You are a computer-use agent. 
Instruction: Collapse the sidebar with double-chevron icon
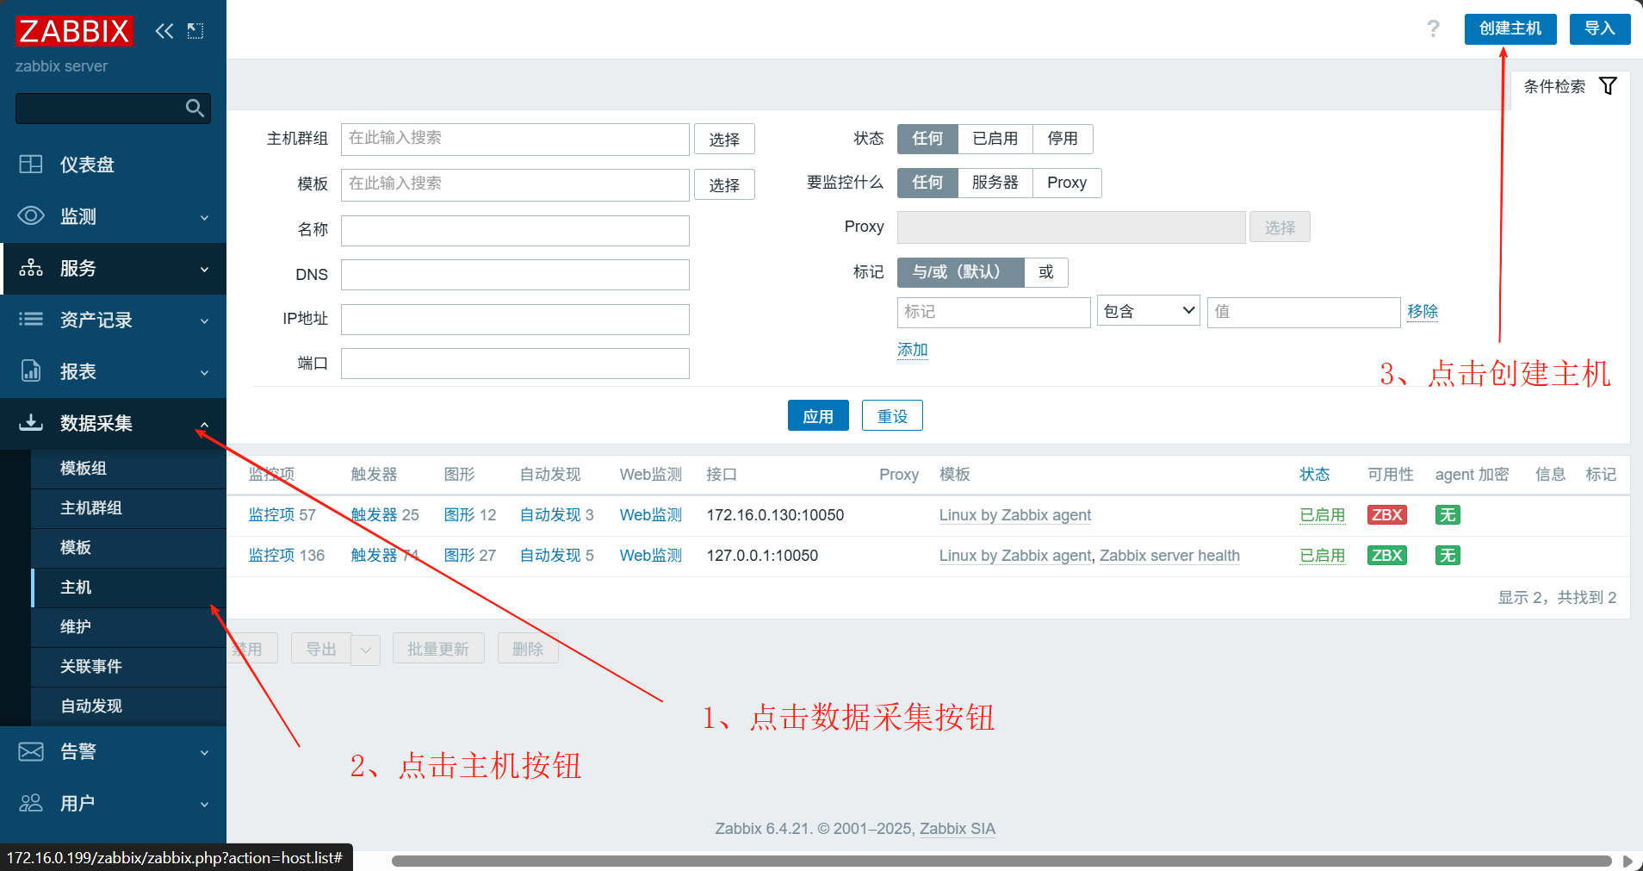pyautogui.click(x=164, y=31)
